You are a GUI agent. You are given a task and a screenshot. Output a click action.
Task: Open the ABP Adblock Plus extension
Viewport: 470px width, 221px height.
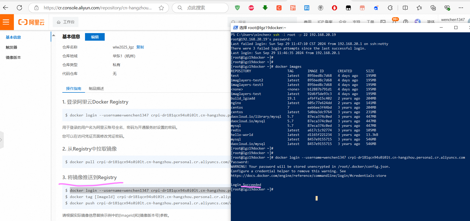251,8
